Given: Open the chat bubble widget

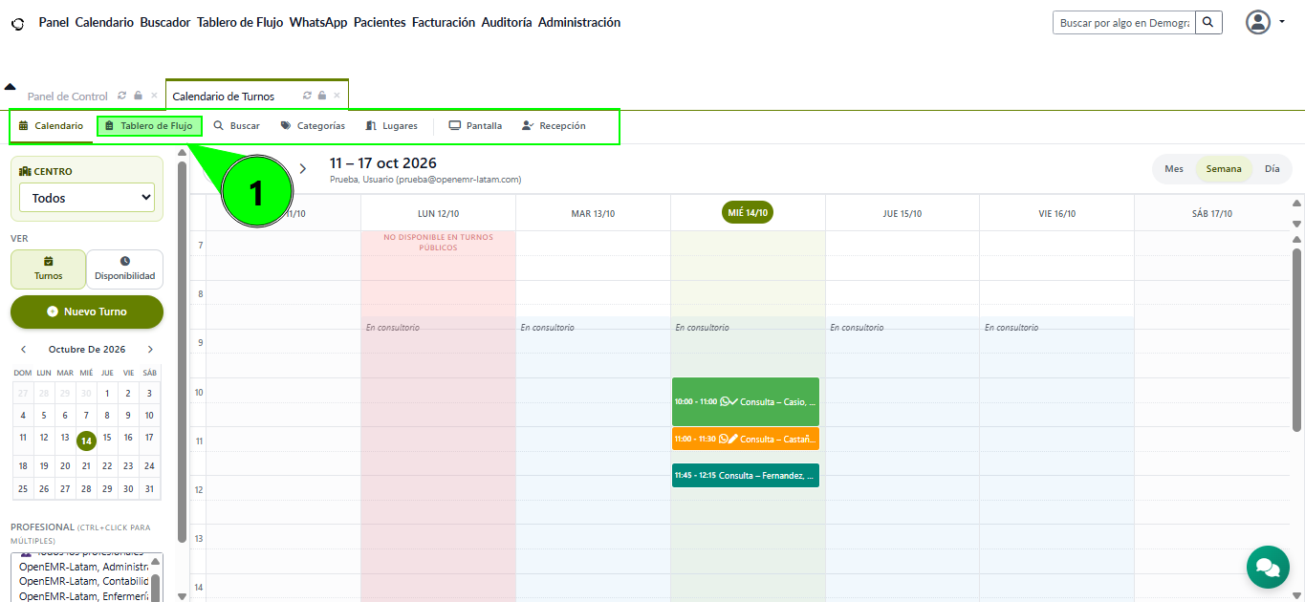Looking at the screenshot, I should (x=1268, y=567).
